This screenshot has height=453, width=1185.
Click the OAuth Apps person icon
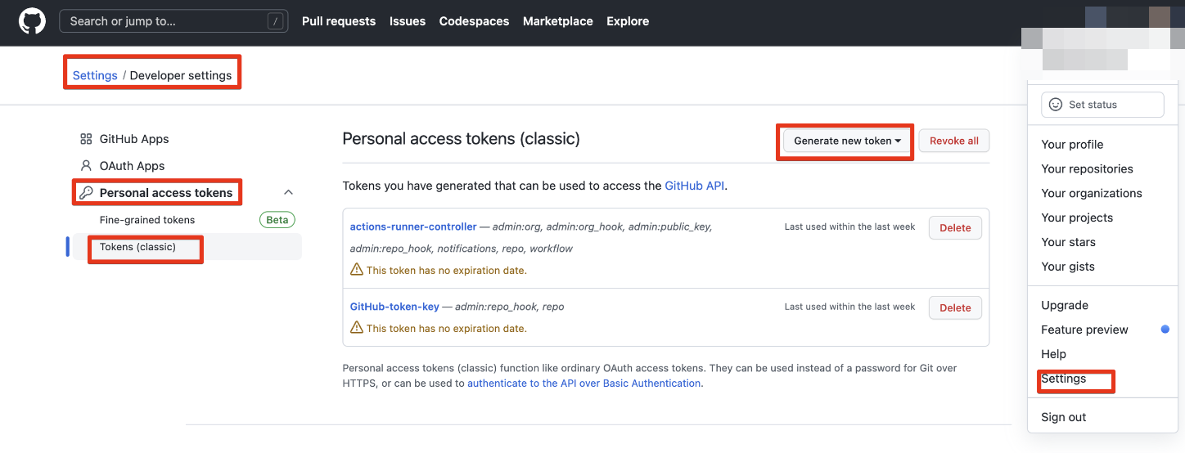86,165
